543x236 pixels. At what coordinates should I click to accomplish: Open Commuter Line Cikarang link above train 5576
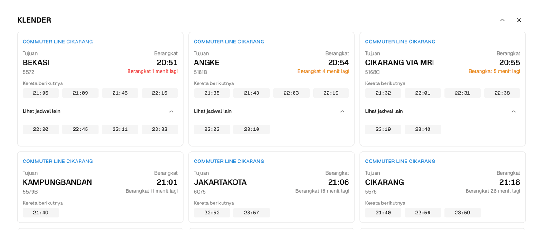[400, 162]
